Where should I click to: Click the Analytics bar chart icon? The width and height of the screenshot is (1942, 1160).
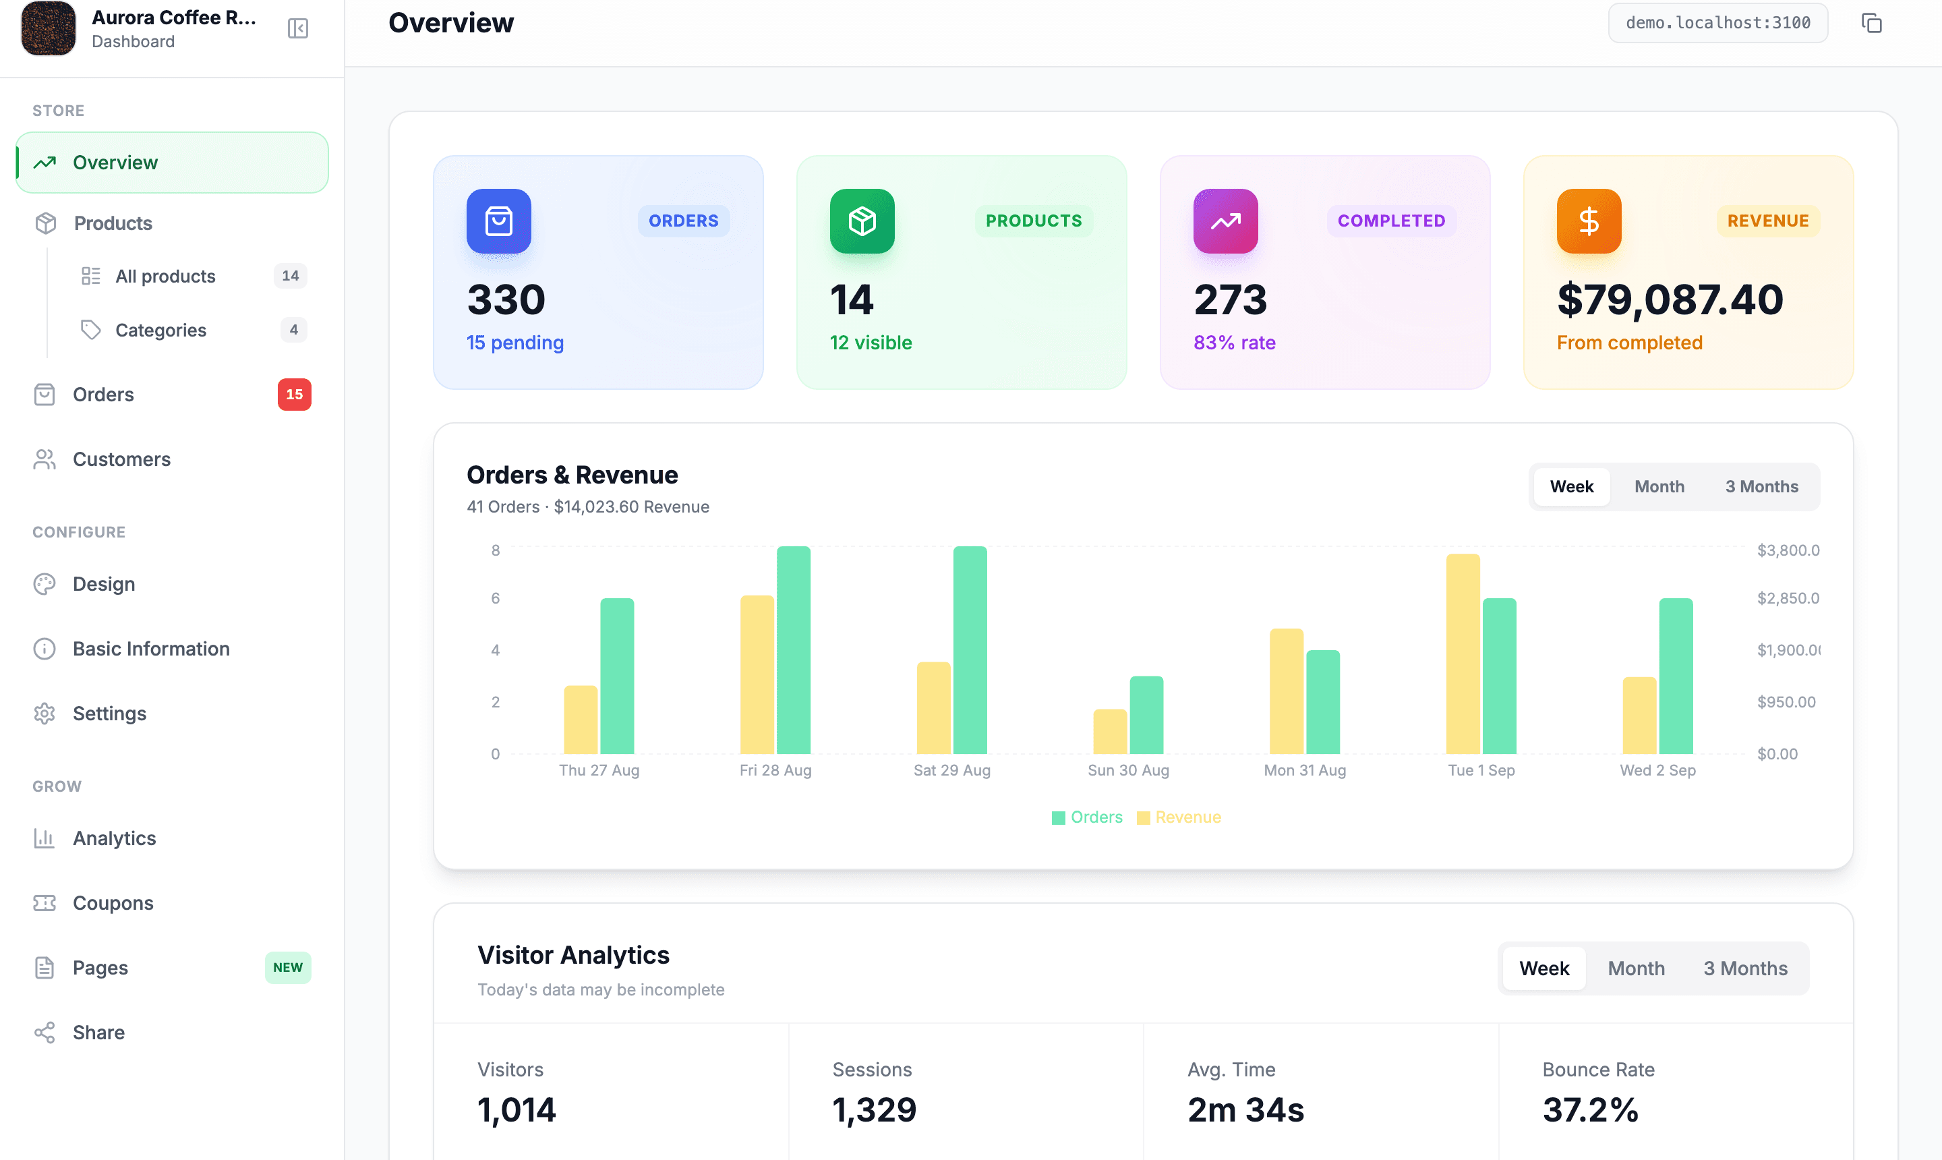45,839
